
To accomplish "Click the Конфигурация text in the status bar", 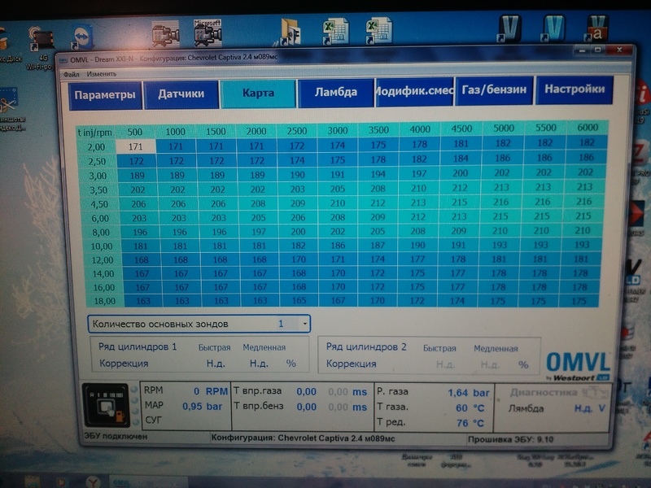I will tap(303, 438).
